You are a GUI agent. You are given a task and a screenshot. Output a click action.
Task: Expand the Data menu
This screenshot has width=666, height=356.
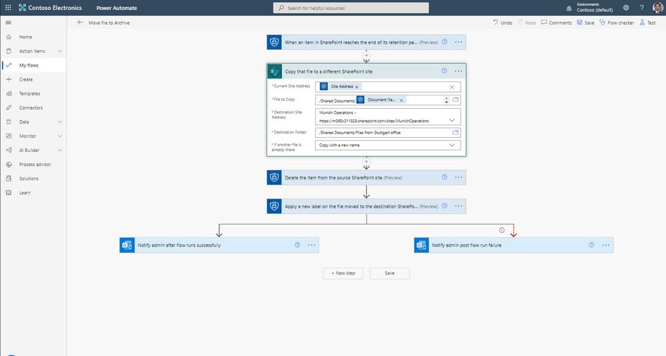click(60, 122)
